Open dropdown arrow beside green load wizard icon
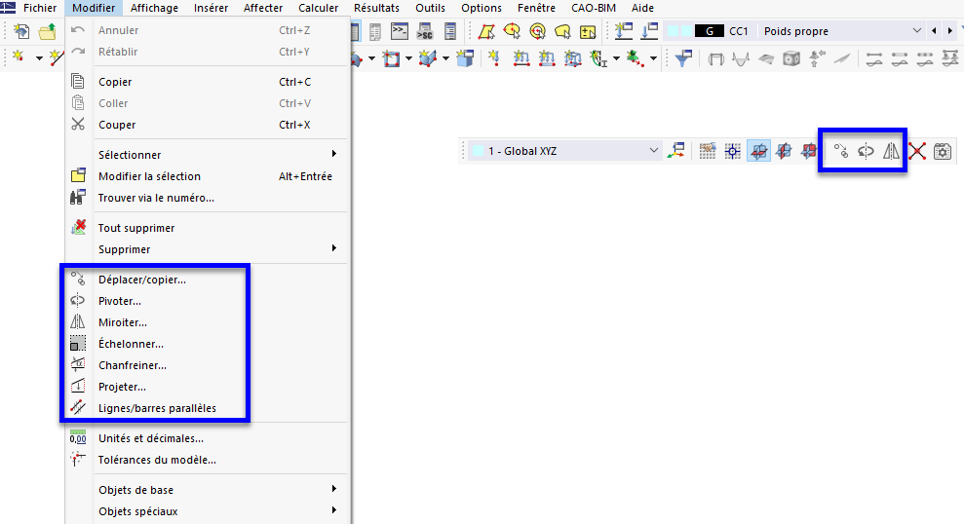The width and height of the screenshot is (964, 524). [653, 58]
